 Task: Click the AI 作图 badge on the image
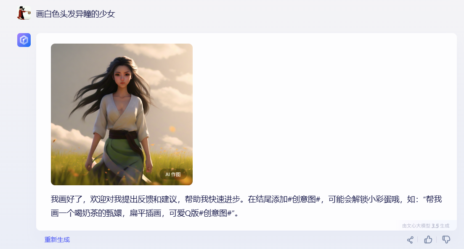click(x=173, y=174)
